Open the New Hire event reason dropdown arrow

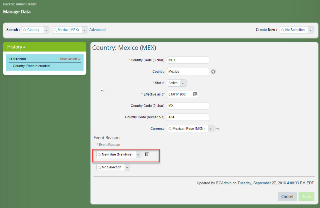138,155
